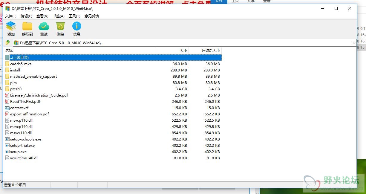Click the msvcp140.dll file icon
The image size is (366, 194).
pyautogui.click(x=7, y=126)
